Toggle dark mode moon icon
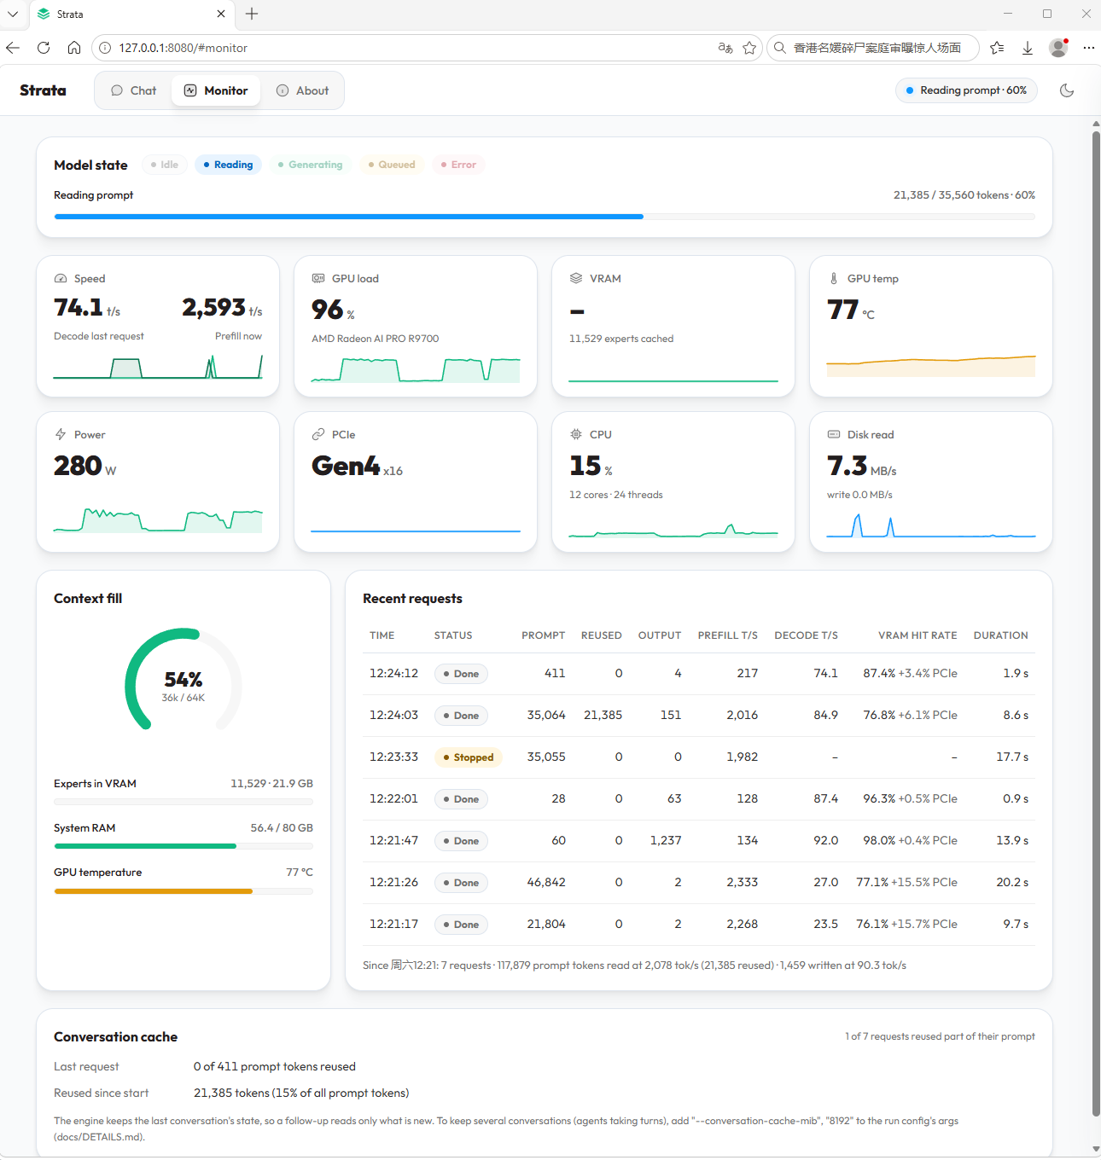 tap(1067, 90)
